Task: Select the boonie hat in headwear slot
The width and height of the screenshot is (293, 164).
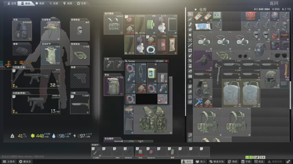Action: [51, 31]
